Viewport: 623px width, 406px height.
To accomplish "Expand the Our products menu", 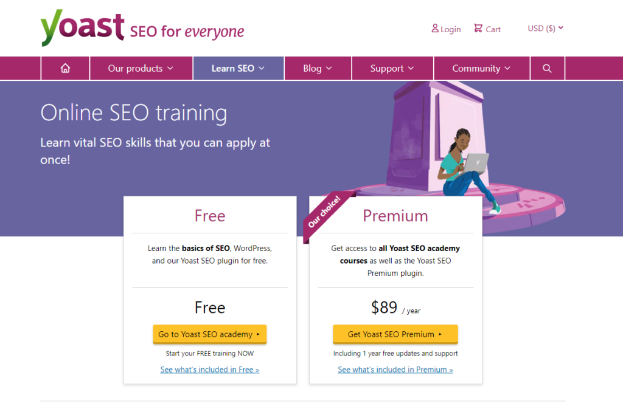I will 141,69.
